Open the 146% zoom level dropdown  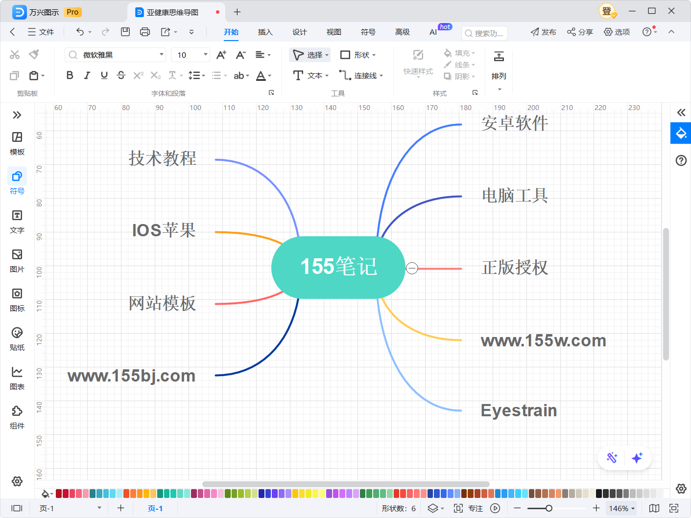(x=621, y=508)
